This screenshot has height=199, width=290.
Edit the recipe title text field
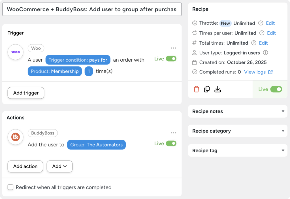pos(92,9)
